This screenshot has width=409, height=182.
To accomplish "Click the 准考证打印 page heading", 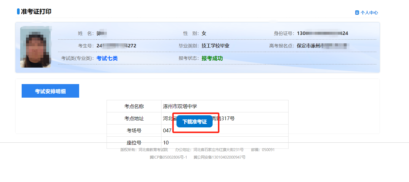I will 36,12.
